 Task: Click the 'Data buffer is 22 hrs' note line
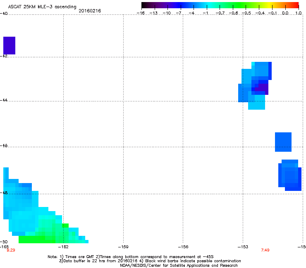(150, 261)
